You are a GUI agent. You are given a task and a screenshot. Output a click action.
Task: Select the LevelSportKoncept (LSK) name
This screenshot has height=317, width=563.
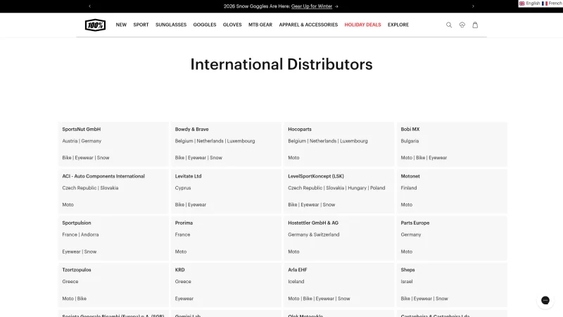[x=316, y=176]
